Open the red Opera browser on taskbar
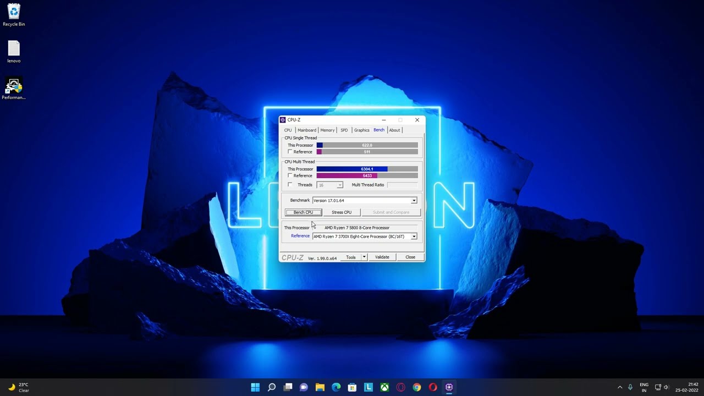Viewport: 704px width, 396px height. point(433,387)
